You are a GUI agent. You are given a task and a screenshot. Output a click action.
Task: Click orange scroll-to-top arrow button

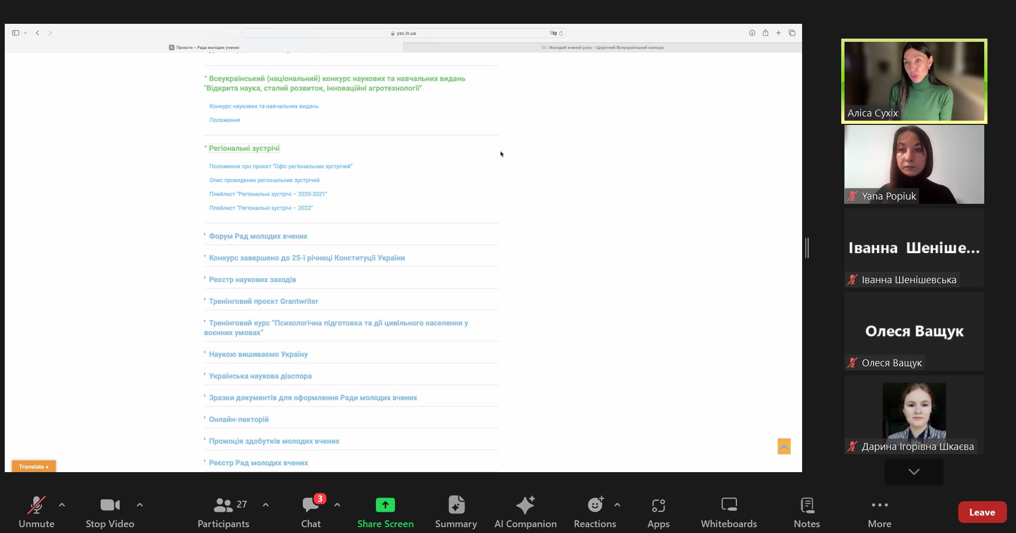(784, 446)
